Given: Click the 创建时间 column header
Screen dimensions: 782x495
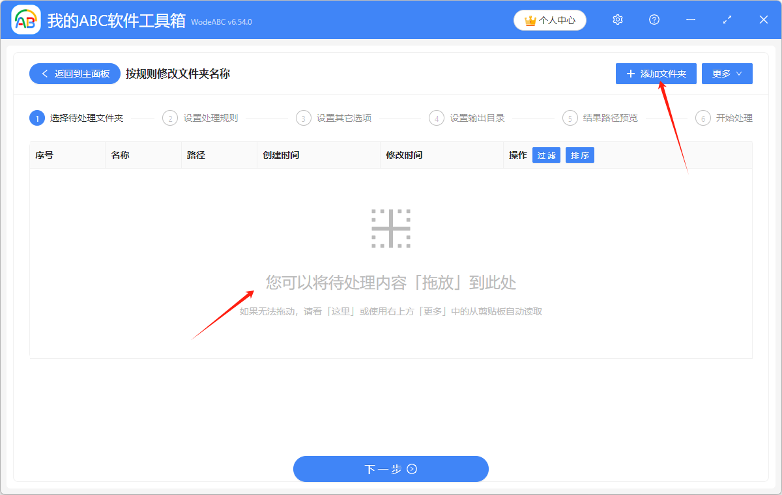Looking at the screenshot, I should [283, 154].
